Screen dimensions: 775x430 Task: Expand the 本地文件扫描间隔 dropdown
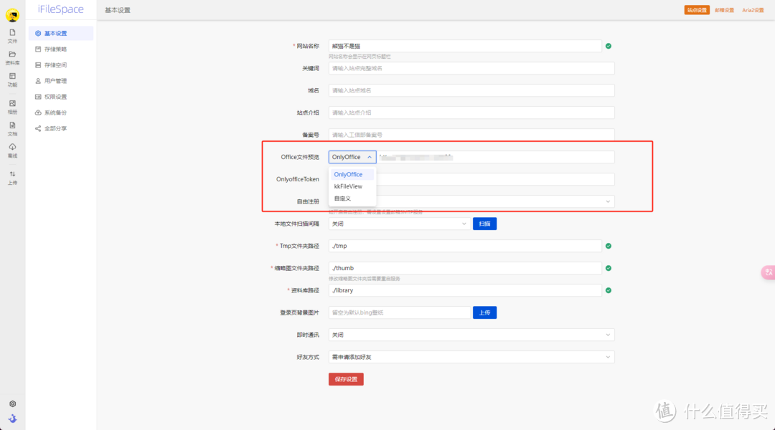coord(399,224)
